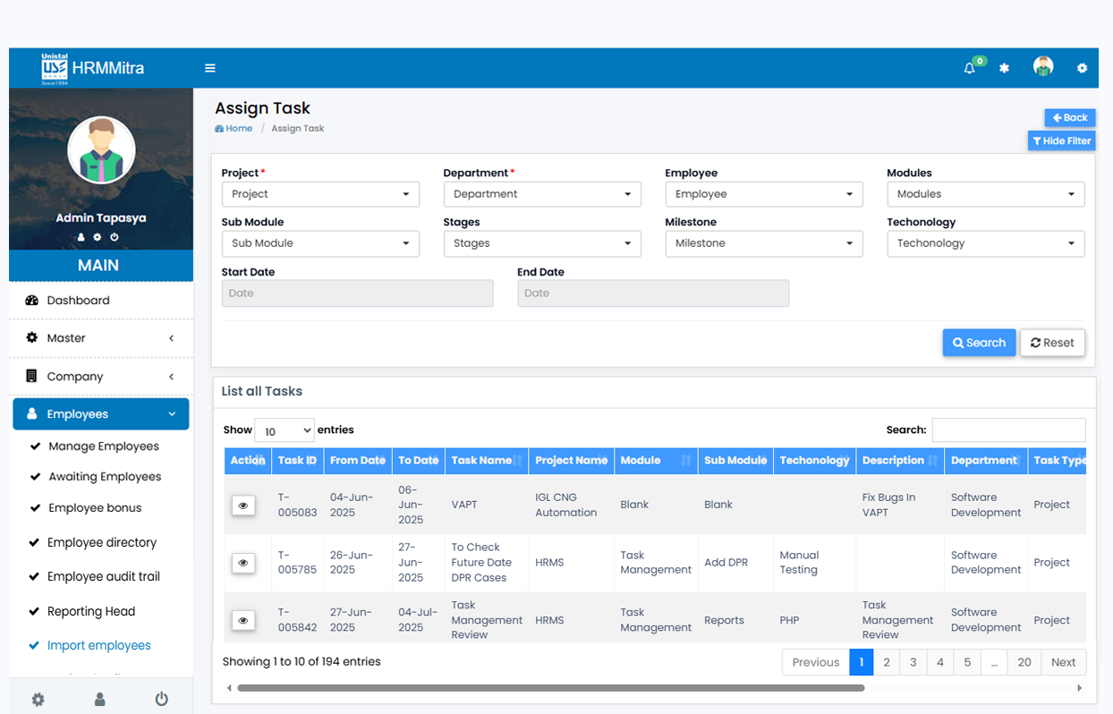1113x714 pixels.
Task: Click the table Search input field
Action: 1008,429
